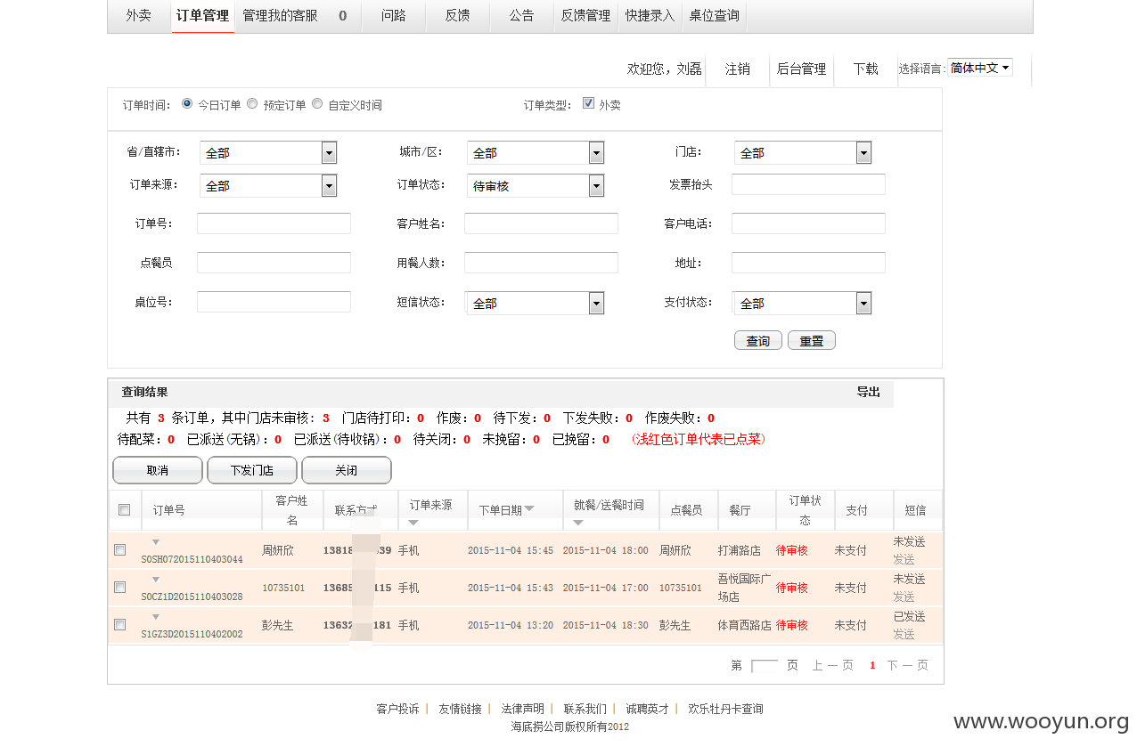Click the 客户姓名 input field
The width and height of the screenshot is (1137, 747).
tap(541, 223)
